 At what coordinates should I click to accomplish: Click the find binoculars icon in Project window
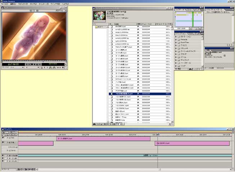point(94,124)
